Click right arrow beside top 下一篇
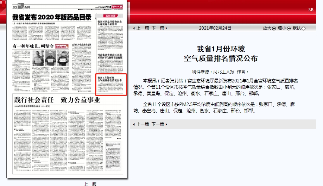The height and width of the screenshot is (186, 323). (x=166, y=28)
